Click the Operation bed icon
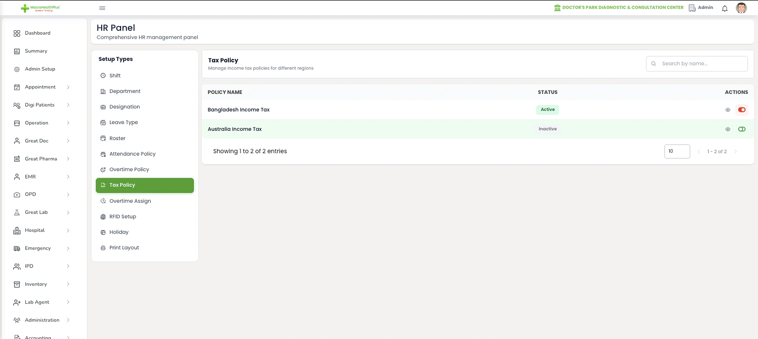This screenshot has height=339, width=758. [x=17, y=123]
